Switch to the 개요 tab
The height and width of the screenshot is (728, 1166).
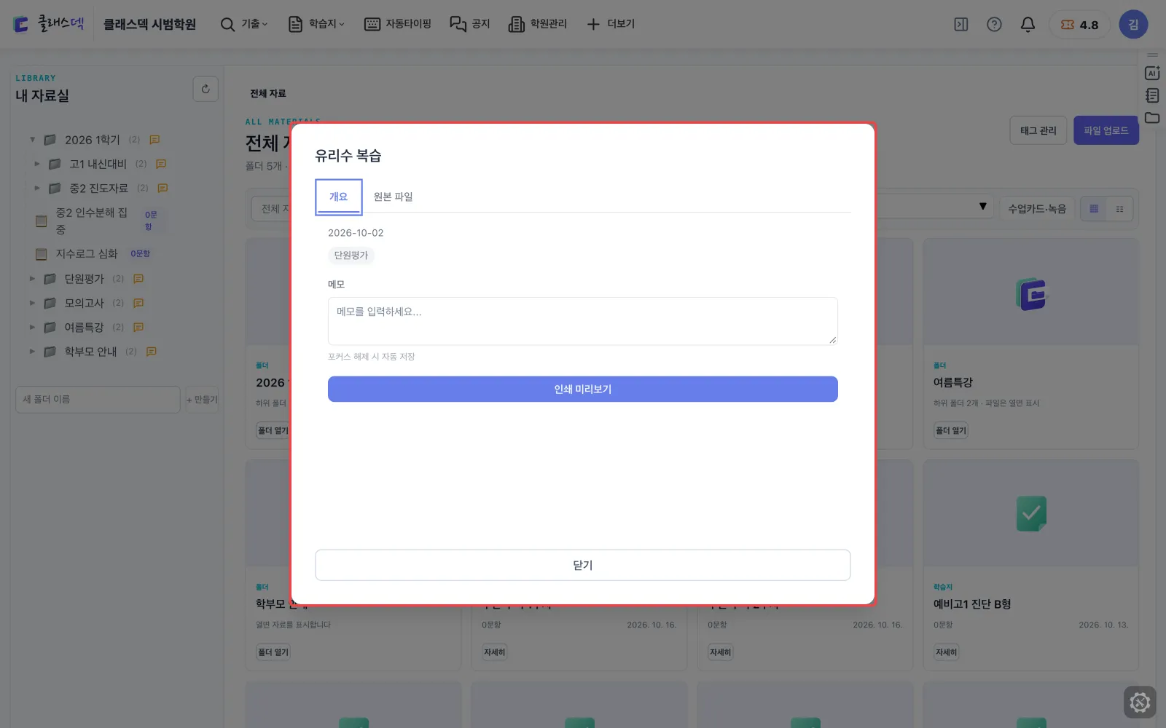click(x=338, y=197)
